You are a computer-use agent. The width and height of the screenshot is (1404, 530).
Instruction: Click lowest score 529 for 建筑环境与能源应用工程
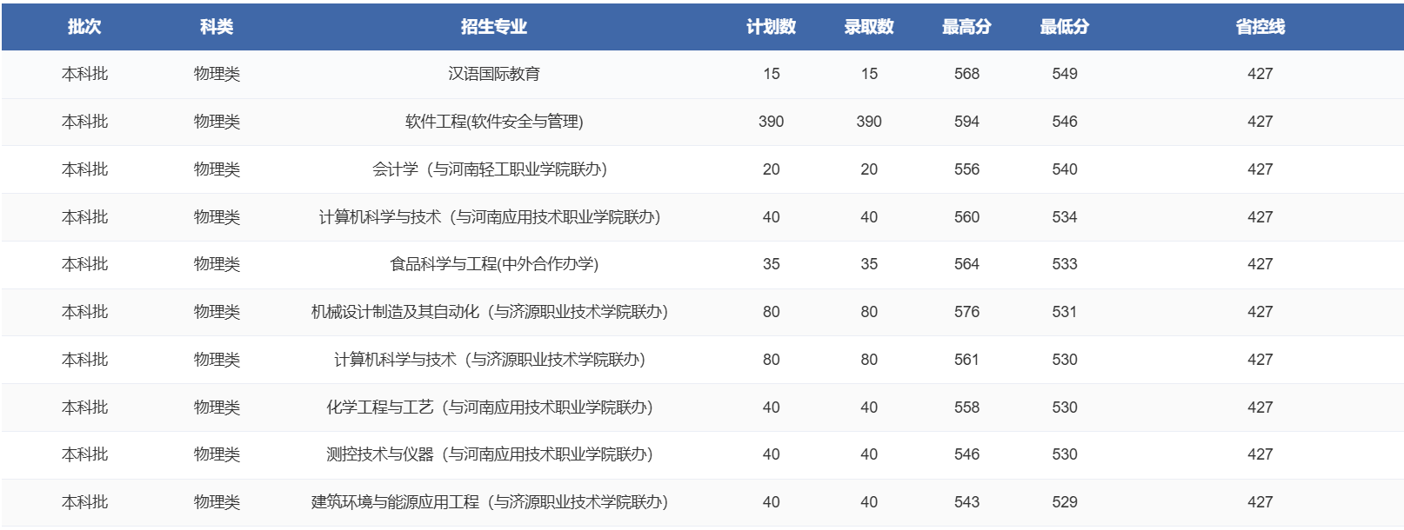(1065, 502)
